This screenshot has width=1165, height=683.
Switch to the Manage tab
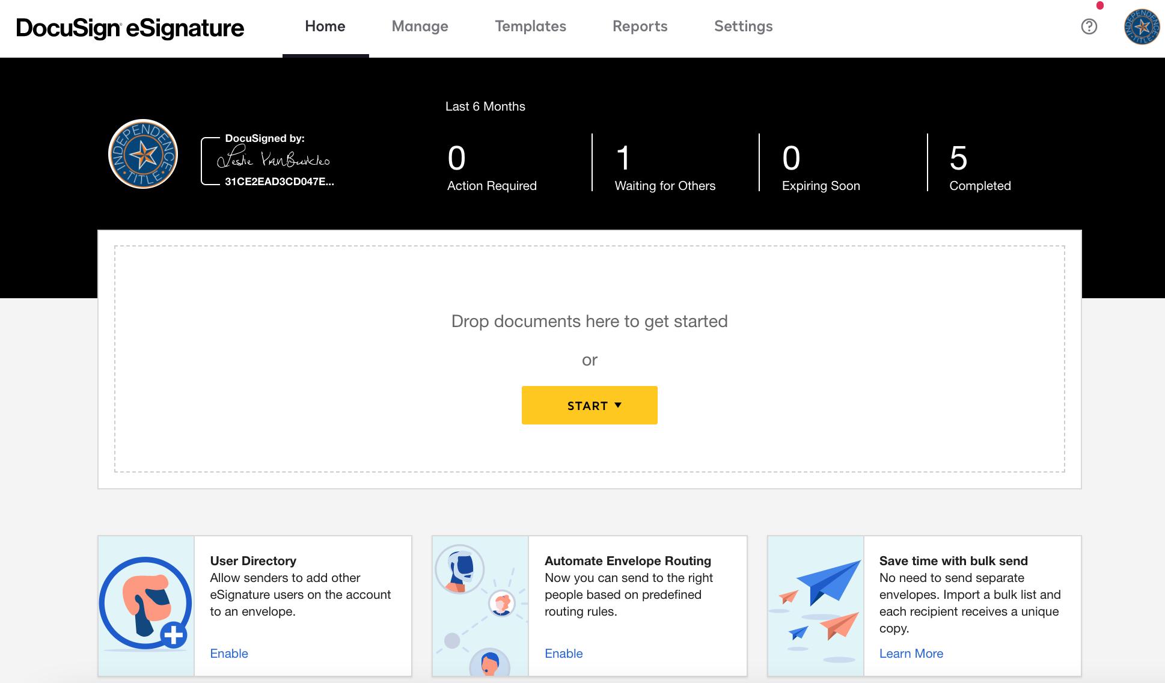[x=420, y=26]
